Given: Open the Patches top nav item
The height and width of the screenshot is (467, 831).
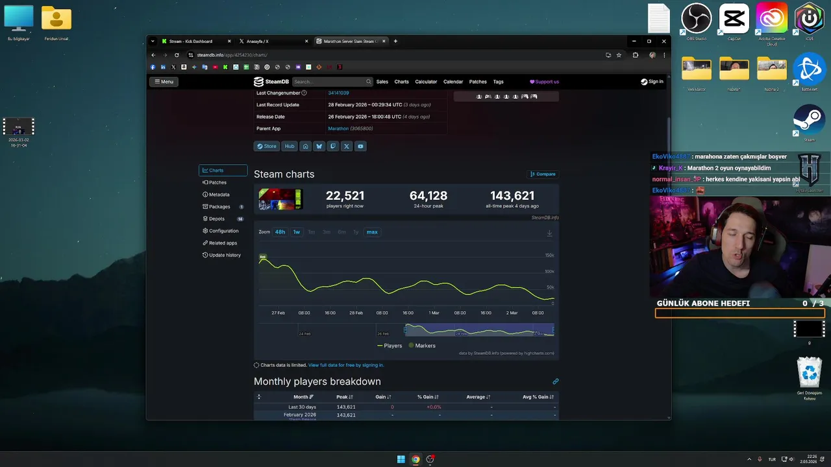Looking at the screenshot, I should point(478,82).
